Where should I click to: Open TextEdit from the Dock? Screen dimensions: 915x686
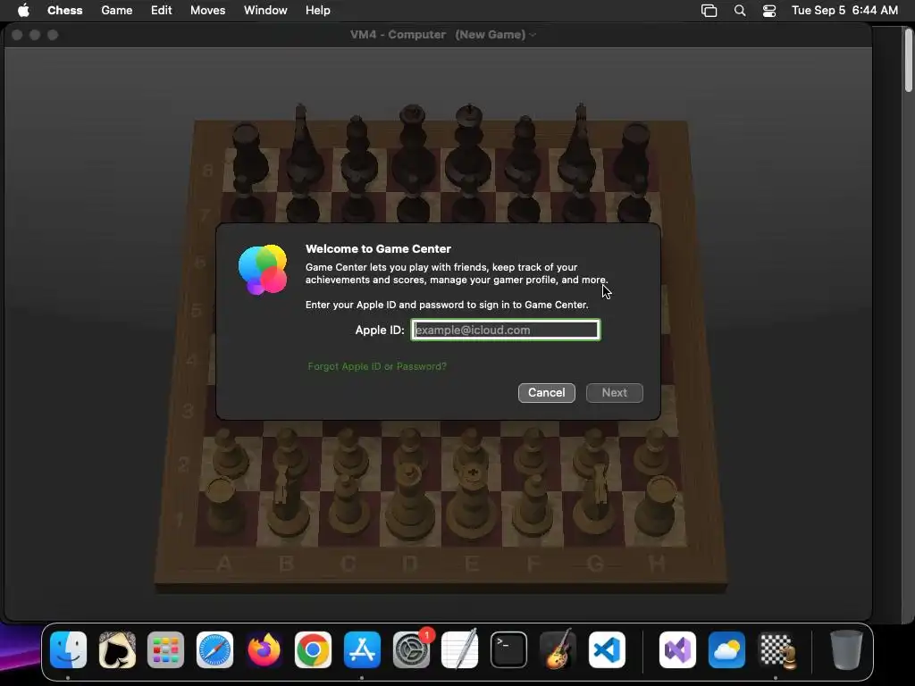[x=460, y=650]
